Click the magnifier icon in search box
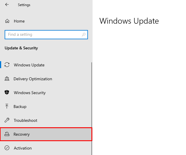Screen dimensions: 186x155 pyautogui.click(x=84, y=35)
